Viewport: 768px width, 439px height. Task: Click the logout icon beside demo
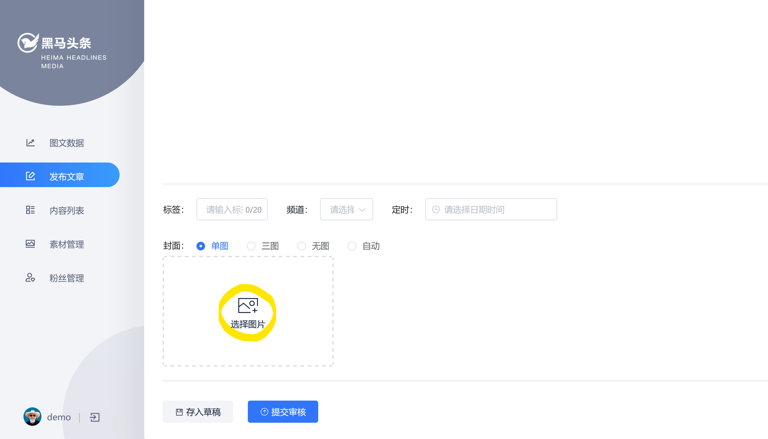click(95, 417)
